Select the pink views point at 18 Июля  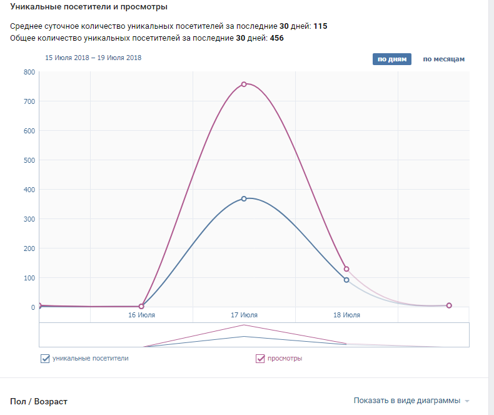pos(346,269)
